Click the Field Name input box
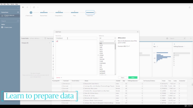The height and width of the screenshot is (108, 193). 76,38
